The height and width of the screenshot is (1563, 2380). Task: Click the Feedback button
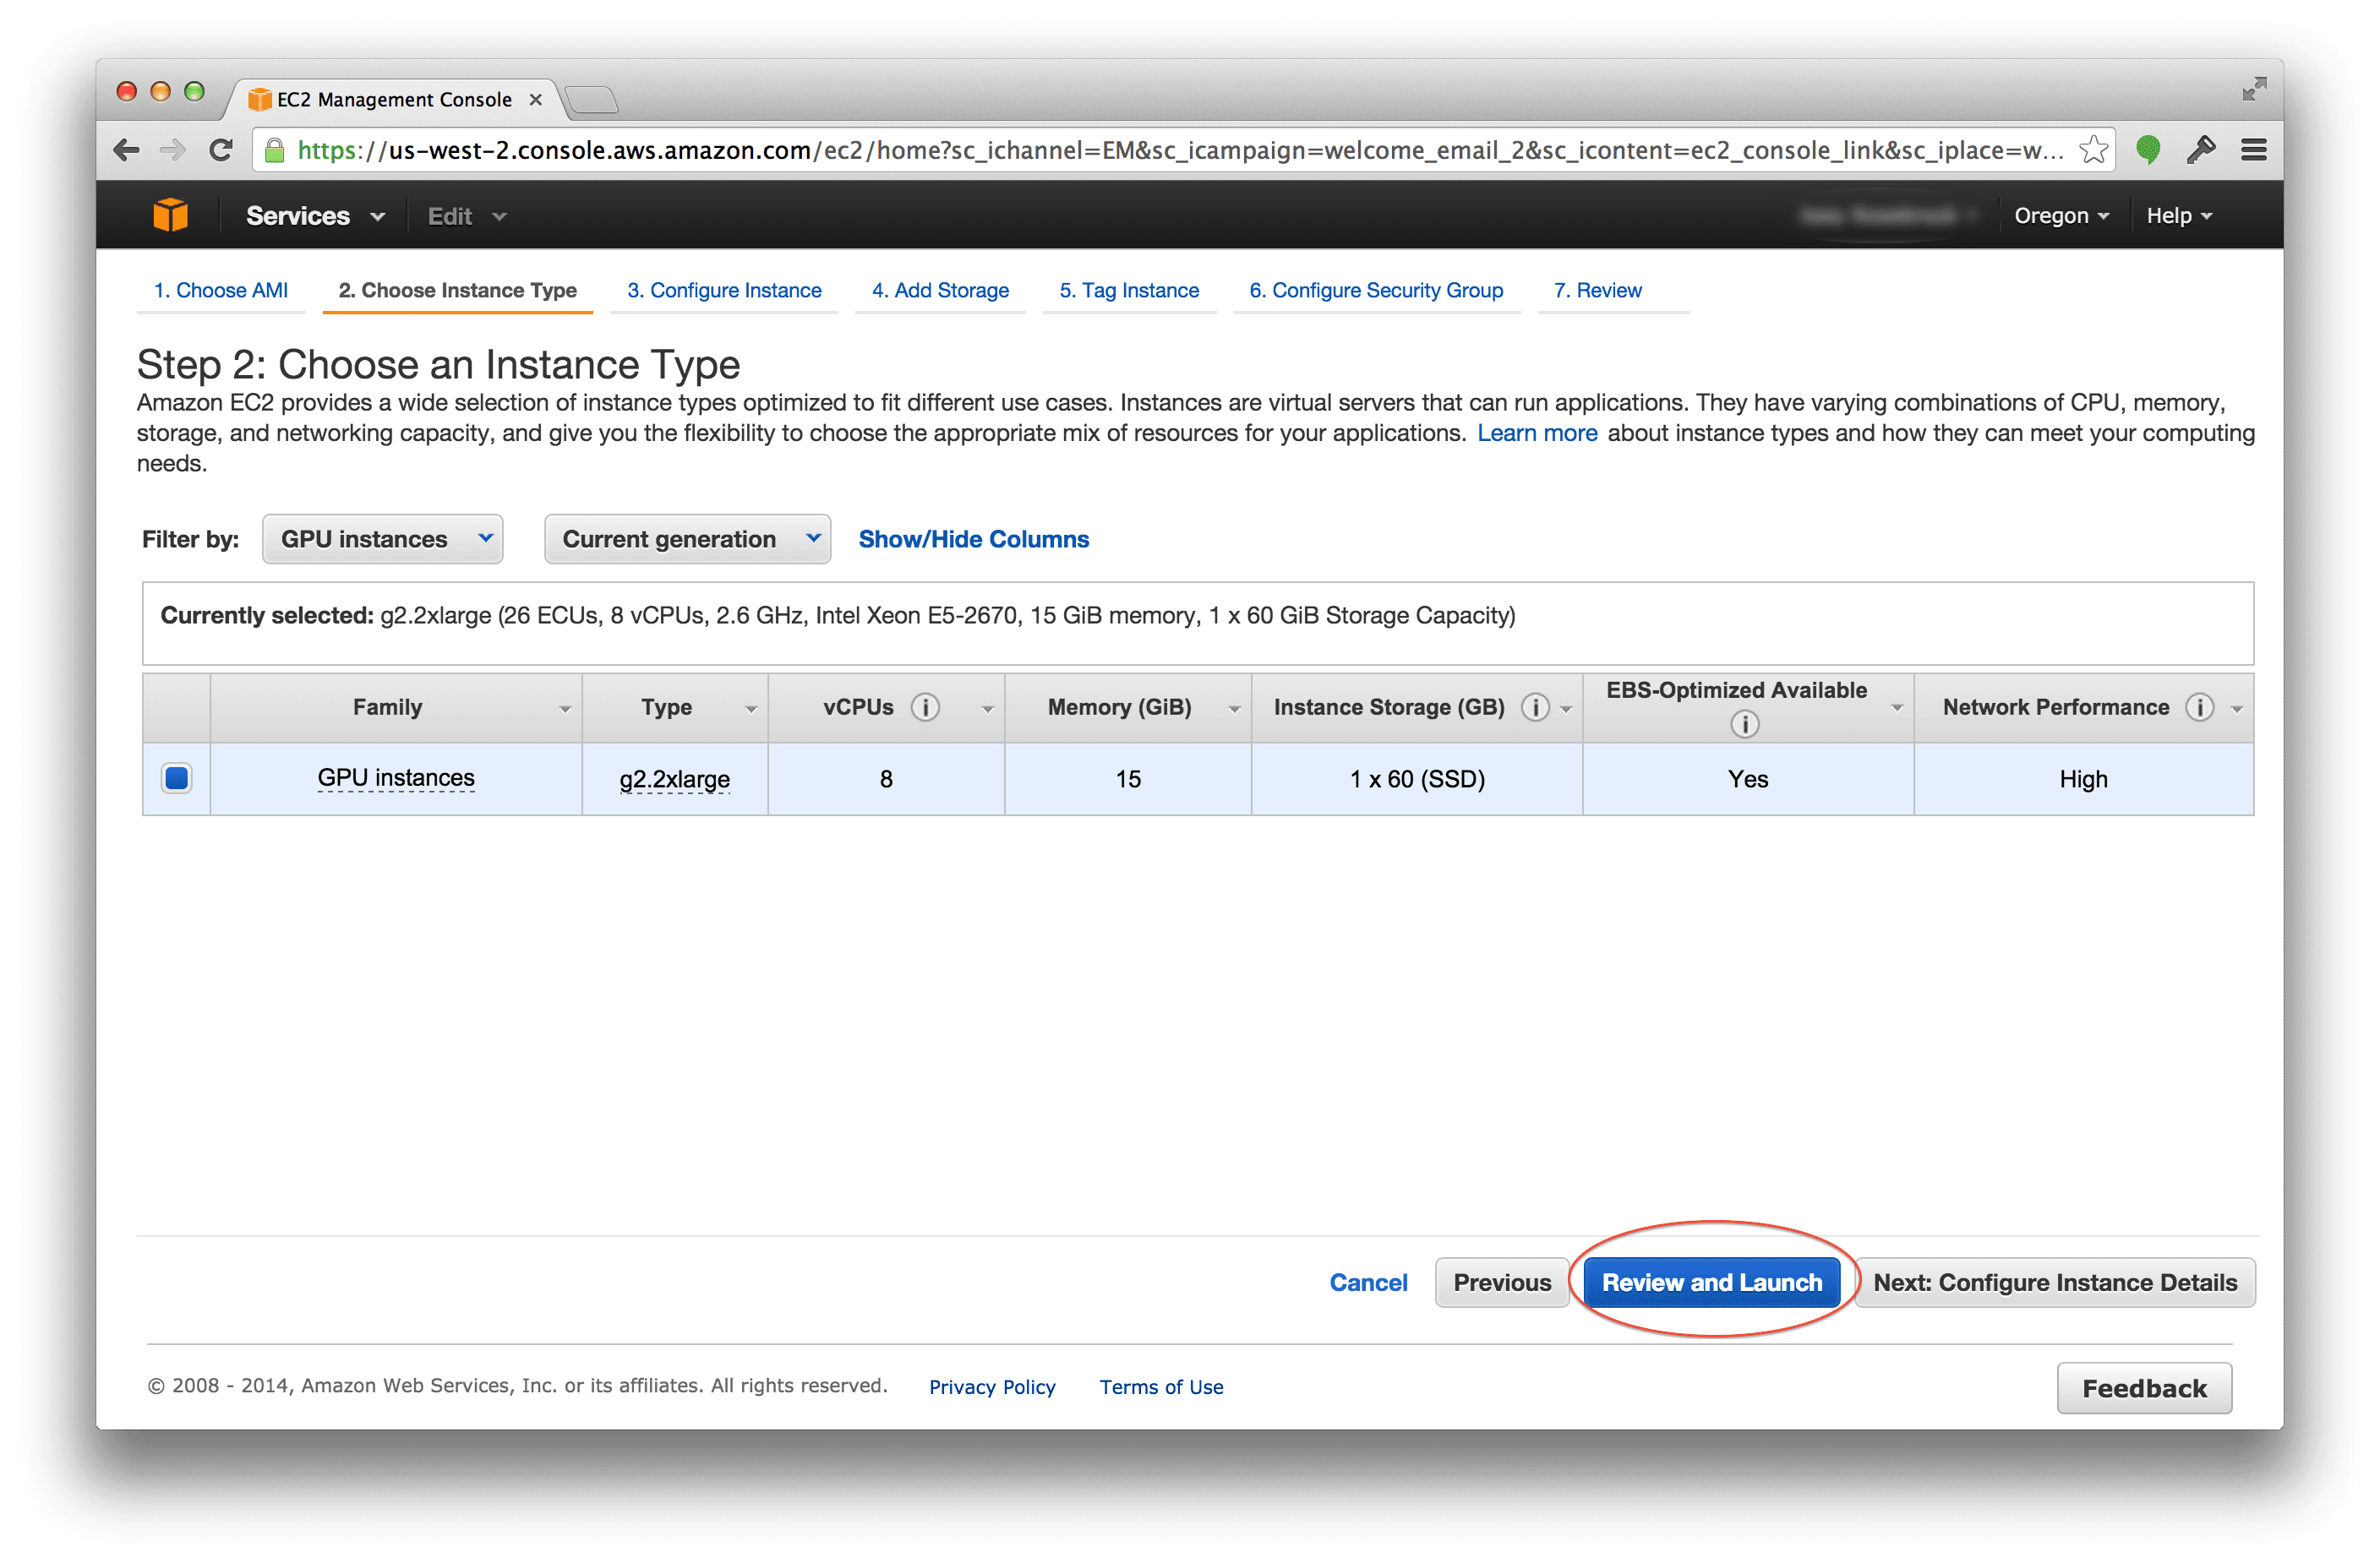(x=2144, y=1388)
